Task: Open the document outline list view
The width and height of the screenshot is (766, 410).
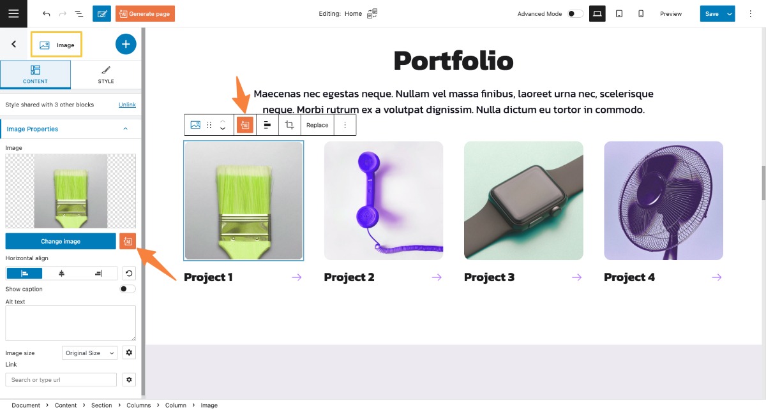Action: coord(79,13)
